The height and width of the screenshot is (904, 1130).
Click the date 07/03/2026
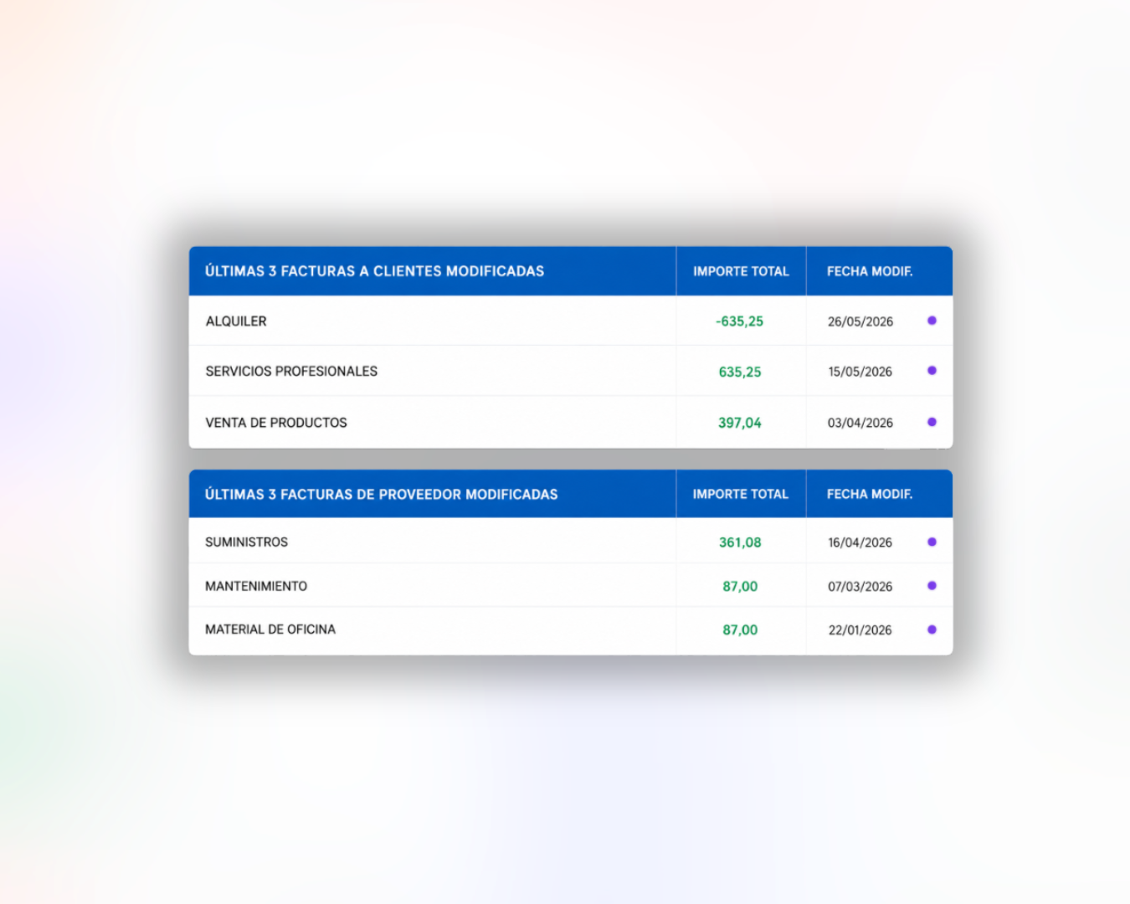click(860, 587)
